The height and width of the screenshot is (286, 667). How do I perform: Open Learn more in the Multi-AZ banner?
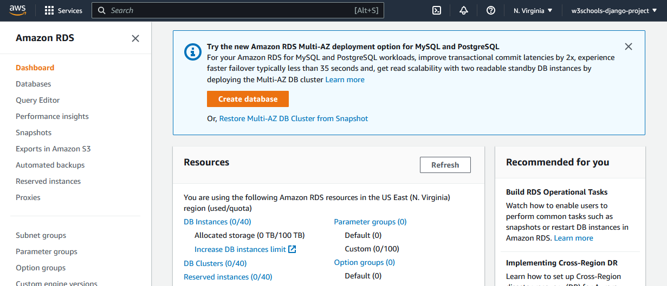coord(345,79)
